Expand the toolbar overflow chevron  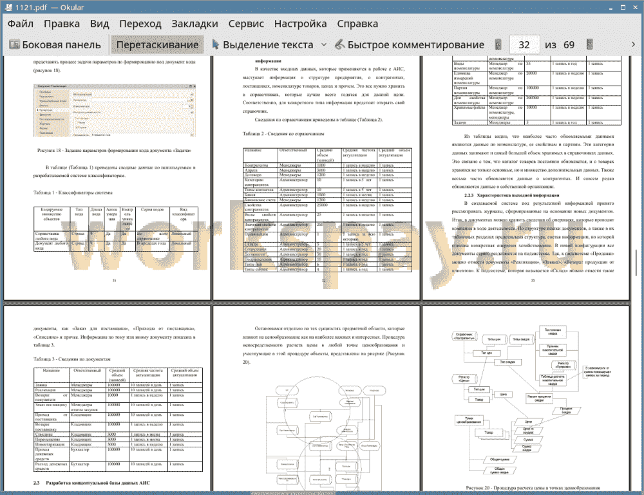633,44
